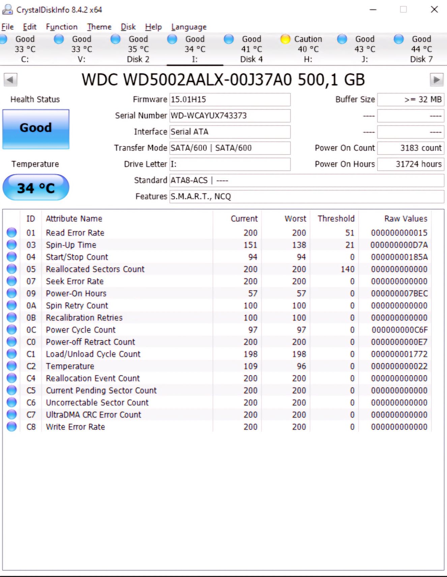
Task: Select the Disk 2 tab
Action: tap(138, 49)
